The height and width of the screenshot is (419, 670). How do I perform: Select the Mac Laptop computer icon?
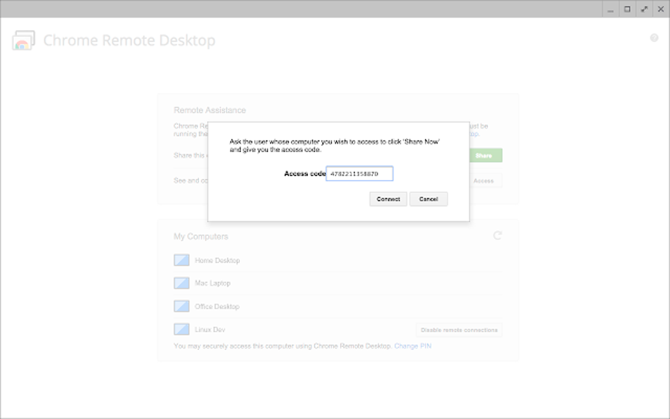(x=181, y=283)
